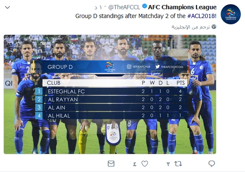
Task: Open the AFC Champions League account name
Action: [182, 7]
